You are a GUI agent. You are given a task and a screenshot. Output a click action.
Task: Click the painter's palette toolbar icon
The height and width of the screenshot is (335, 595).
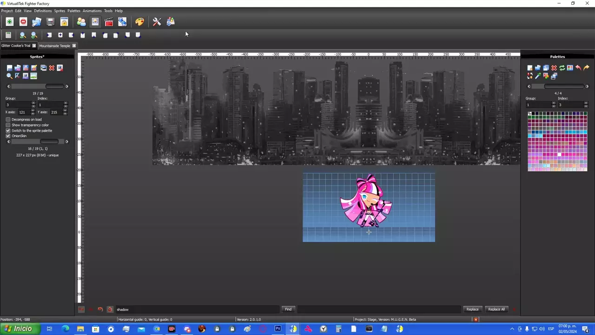(x=139, y=22)
